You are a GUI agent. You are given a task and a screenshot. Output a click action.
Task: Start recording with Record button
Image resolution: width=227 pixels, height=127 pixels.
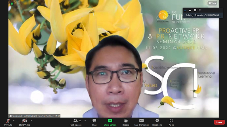point(126,122)
